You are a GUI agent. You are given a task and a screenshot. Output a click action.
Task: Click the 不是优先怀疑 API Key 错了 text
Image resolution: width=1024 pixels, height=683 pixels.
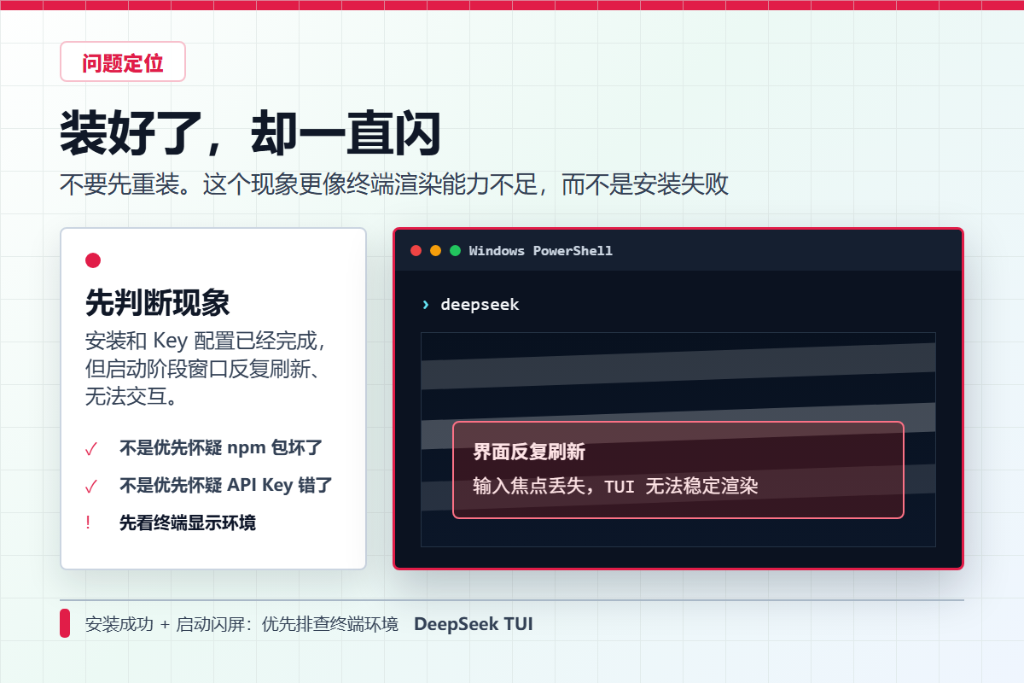coord(226,485)
